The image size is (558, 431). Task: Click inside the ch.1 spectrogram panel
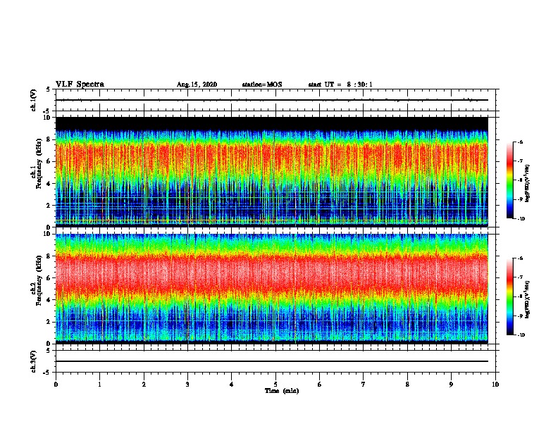pos(272,172)
